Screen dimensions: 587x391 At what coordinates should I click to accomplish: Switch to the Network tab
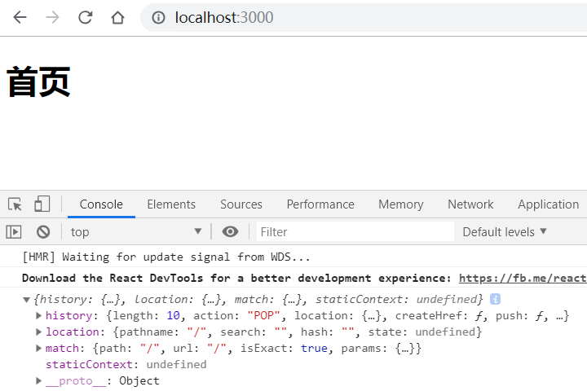coord(470,204)
